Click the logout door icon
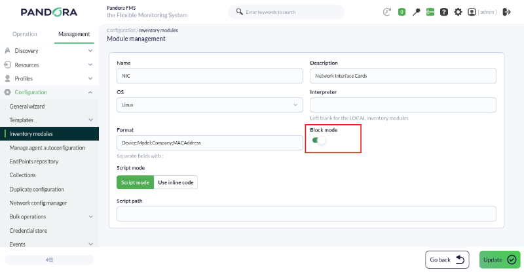This screenshot has width=524, height=272. [x=506, y=12]
